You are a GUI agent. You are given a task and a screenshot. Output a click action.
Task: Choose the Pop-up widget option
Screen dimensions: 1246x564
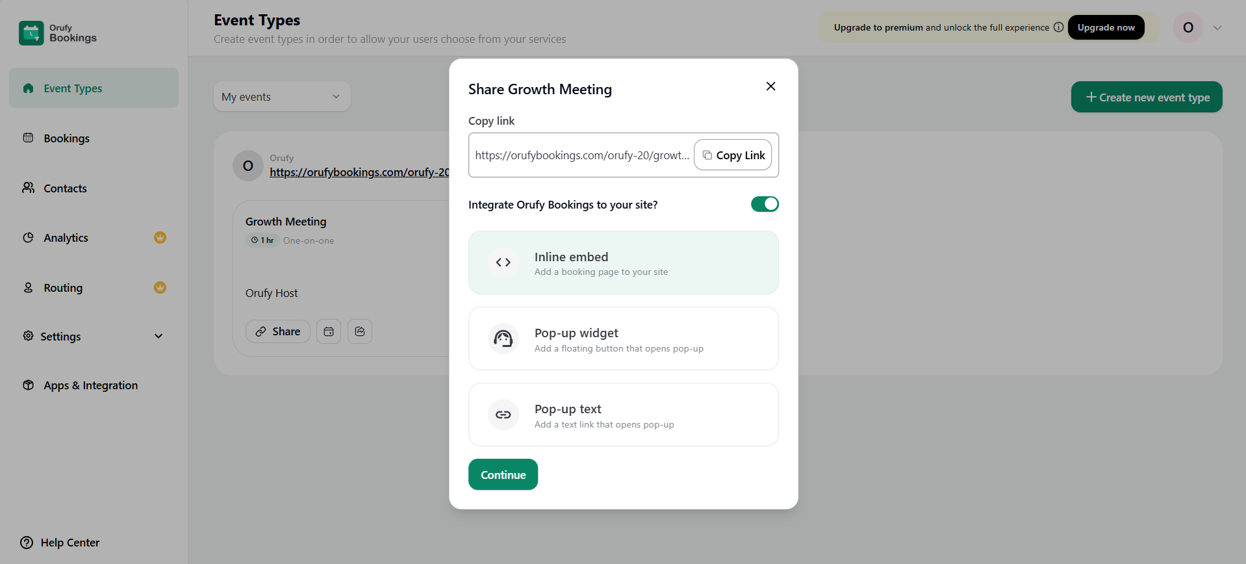[x=623, y=339]
